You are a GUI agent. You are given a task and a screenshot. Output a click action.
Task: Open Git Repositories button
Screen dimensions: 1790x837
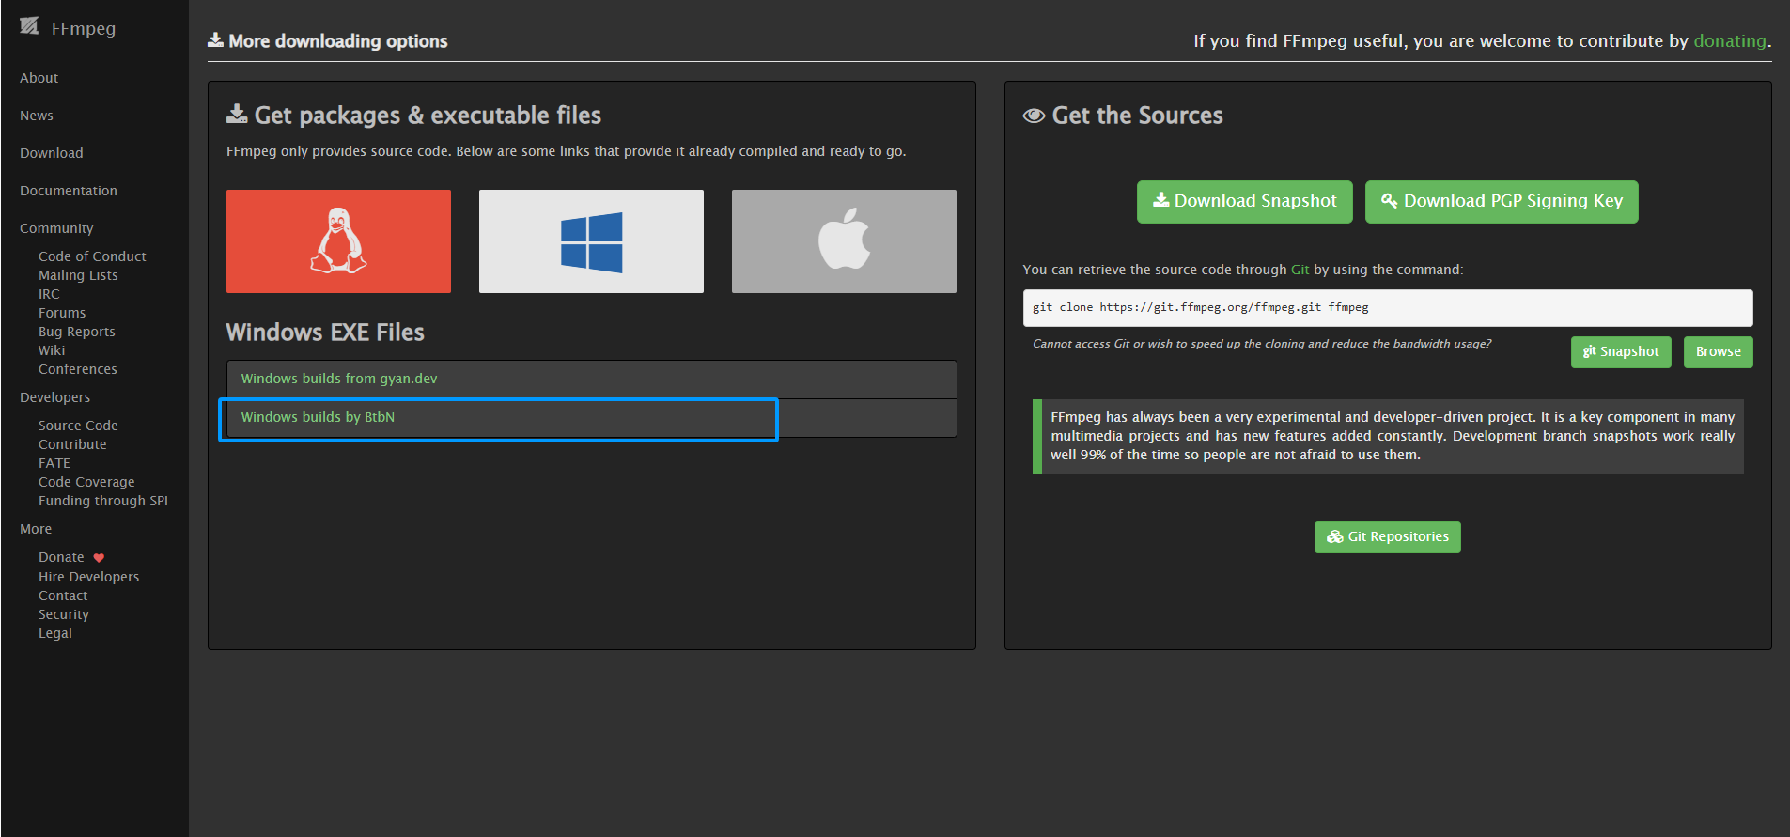[1387, 537]
